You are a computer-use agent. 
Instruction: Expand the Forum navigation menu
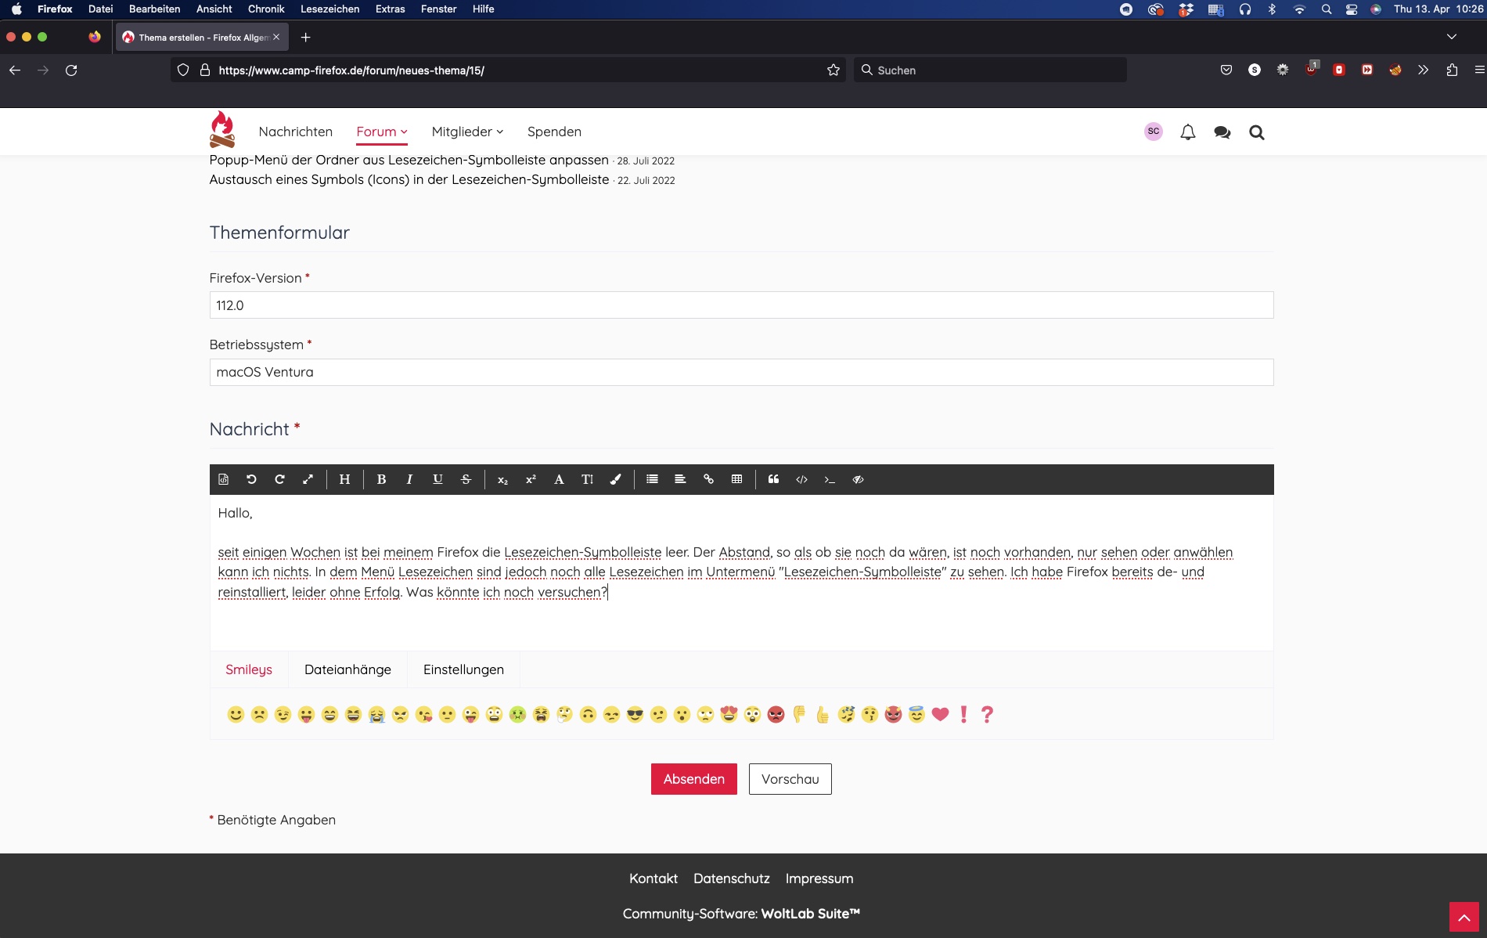pyautogui.click(x=382, y=132)
